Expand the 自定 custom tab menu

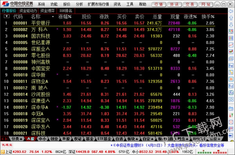pyautogui.click(x=148, y=139)
